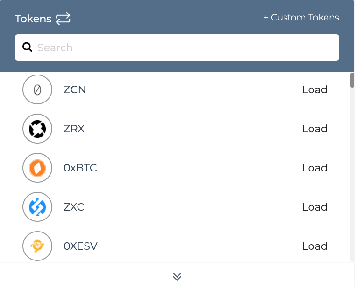Load the 0xBTC token balance

click(x=315, y=168)
